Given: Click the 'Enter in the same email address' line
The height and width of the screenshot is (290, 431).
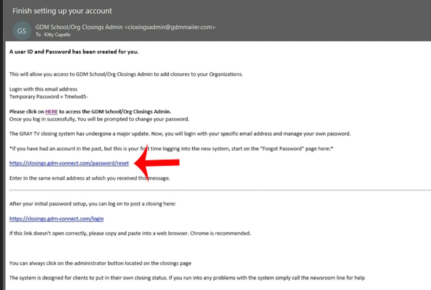Looking at the screenshot, I should coord(89,178).
